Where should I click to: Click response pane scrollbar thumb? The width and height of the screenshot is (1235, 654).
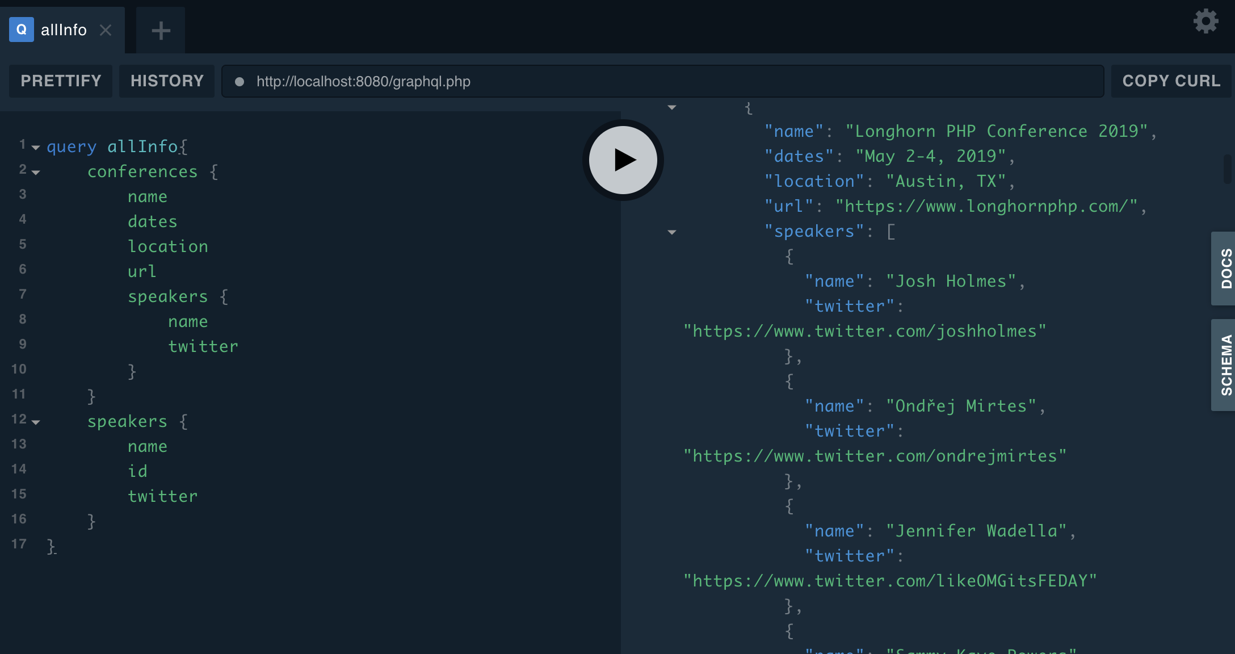[x=1228, y=168]
